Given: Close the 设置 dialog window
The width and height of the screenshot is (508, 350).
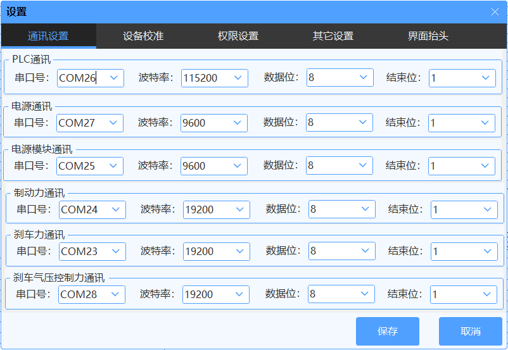Looking at the screenshot, I should click(495, 11).
